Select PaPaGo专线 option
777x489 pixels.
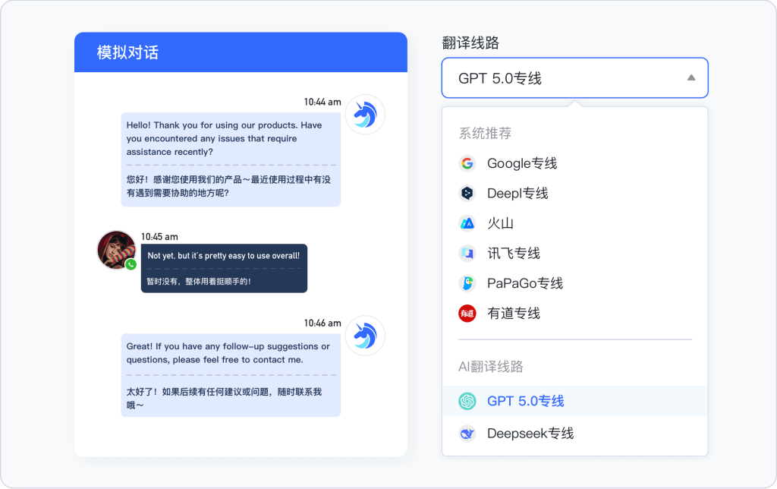click(x=525, y=283)
